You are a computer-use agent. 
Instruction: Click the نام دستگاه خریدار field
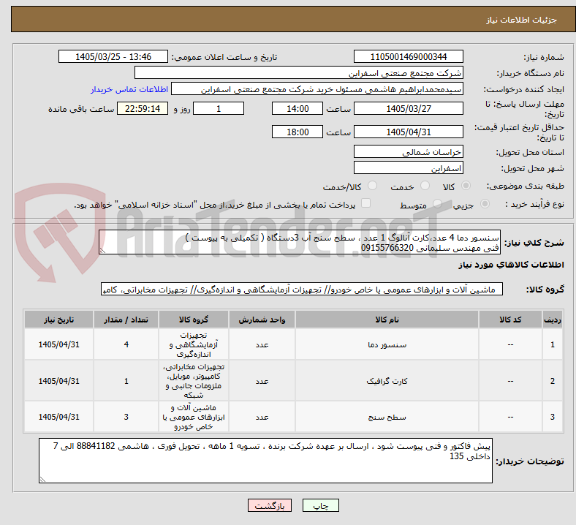(x=299, y=72)
